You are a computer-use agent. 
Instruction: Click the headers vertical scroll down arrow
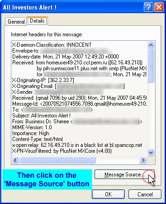151,152
